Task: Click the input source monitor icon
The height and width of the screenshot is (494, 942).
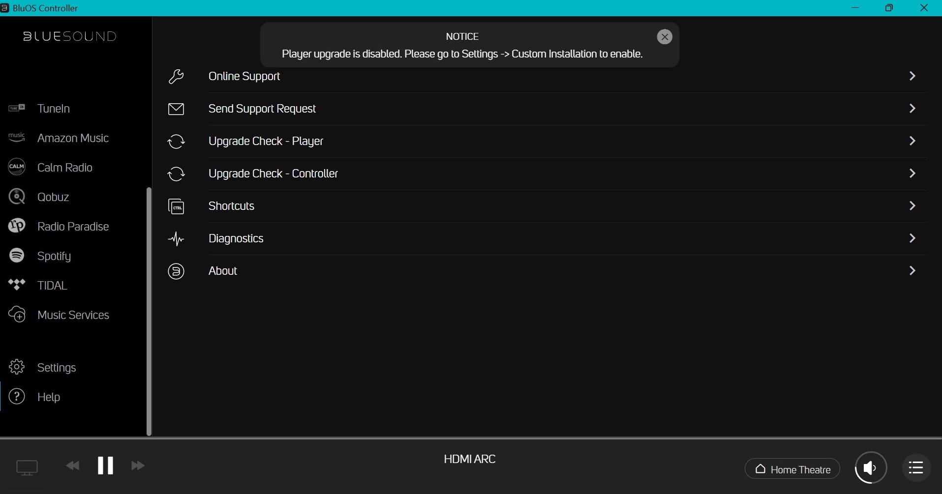Action: (27, 467)
